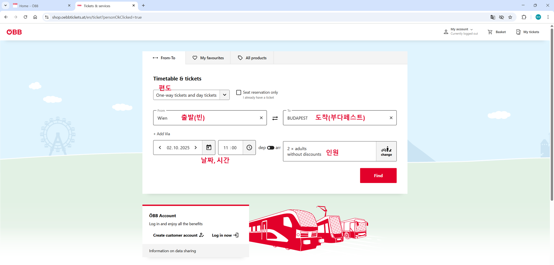Screen dimensions: 554x265
Task: Open tab search chevron
Action: pos(5,5)
